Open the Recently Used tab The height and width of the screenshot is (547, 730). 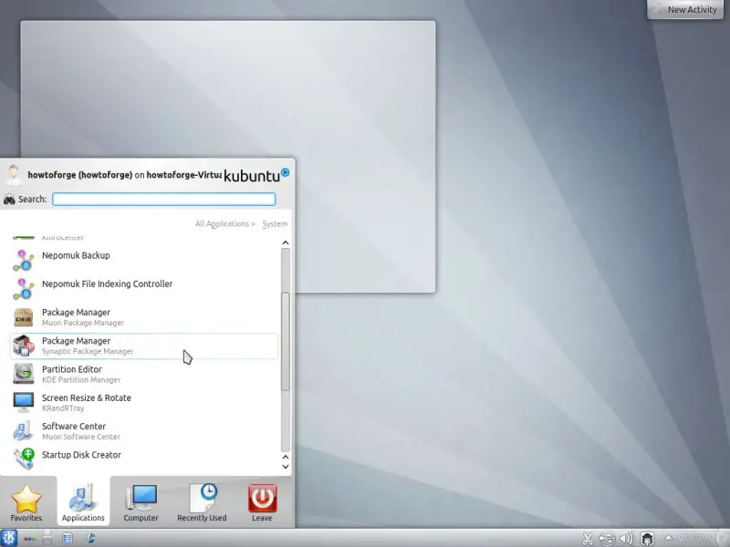pyautogui.click(x=202, y=502)
